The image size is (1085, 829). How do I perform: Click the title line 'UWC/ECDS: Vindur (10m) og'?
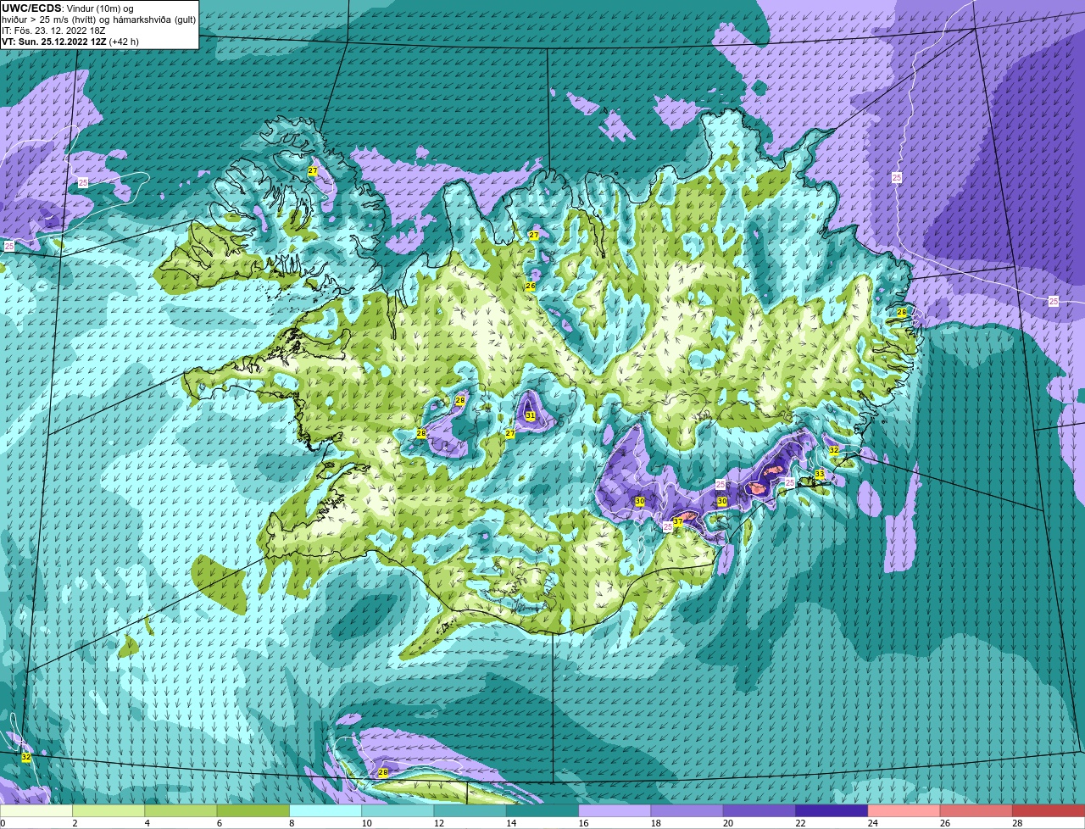(68, 8)
